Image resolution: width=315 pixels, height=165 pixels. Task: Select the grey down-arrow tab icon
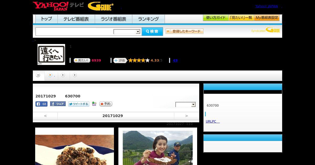pyautogui.click(x=38, y=75)
